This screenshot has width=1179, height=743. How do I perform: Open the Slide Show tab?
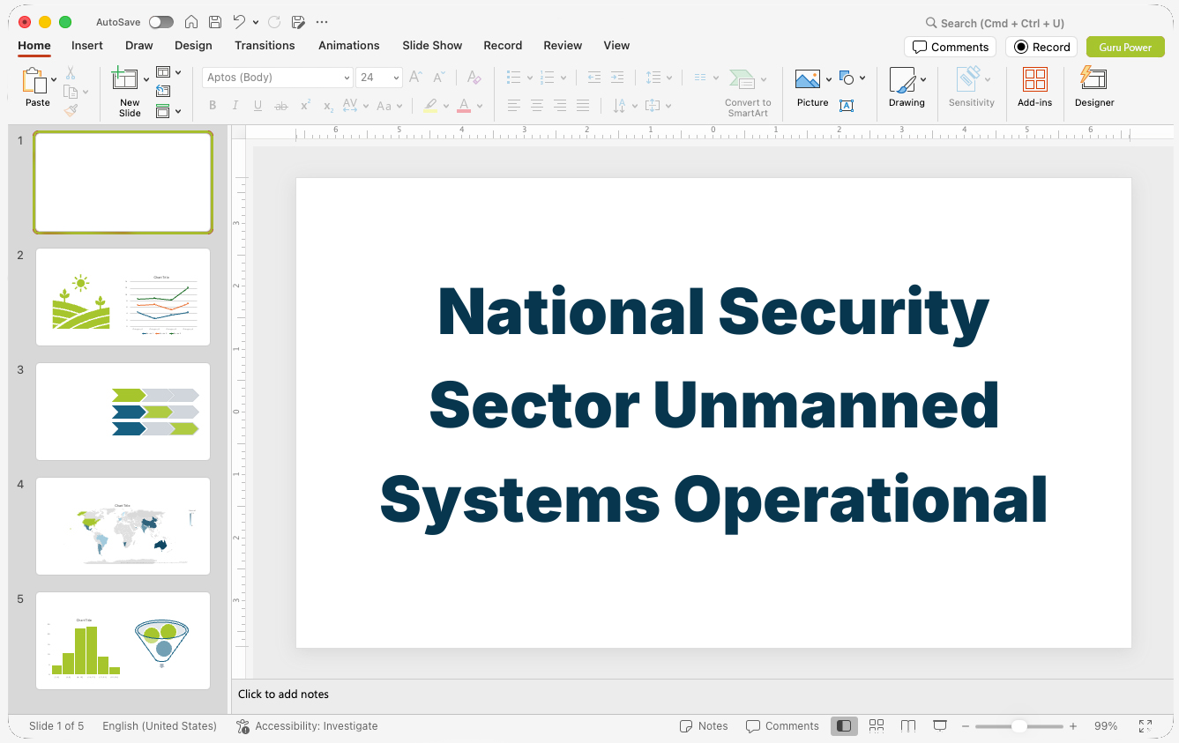tap(432, 46)
